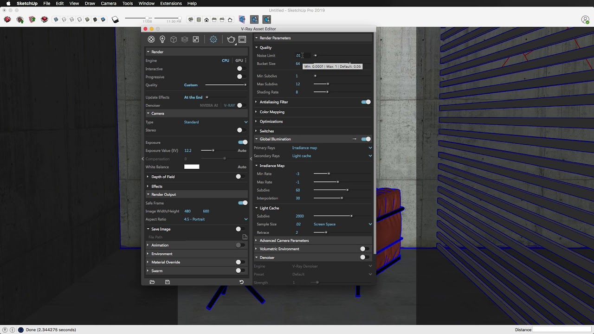Switch to Top view in SketchUp toolbar
This screenshot has height=334, width=594.
(x=199, y=19)
